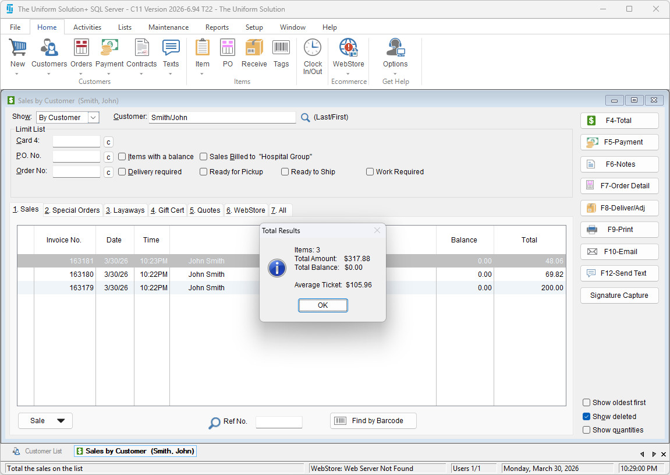Expand the New ribbon dropdown arrow
Screen dimensions: 670x475
click(17, 74)
